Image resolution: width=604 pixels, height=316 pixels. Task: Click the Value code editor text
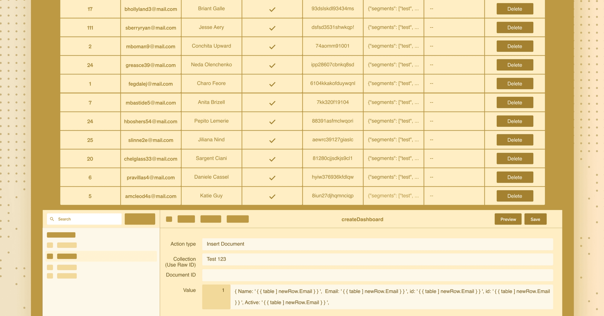click(392, 297)
